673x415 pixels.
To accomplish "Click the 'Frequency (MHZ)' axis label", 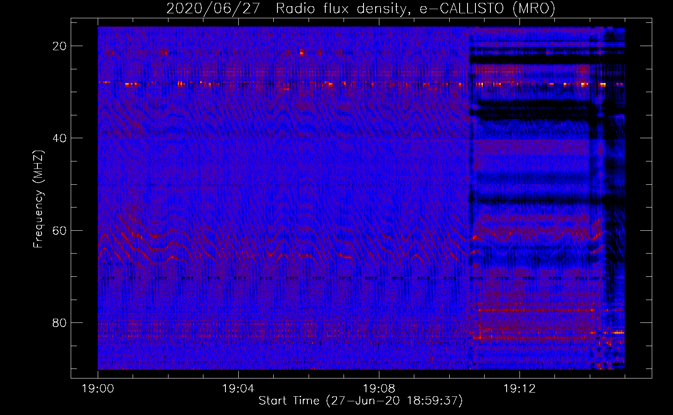I will click(x=38, y=199).
